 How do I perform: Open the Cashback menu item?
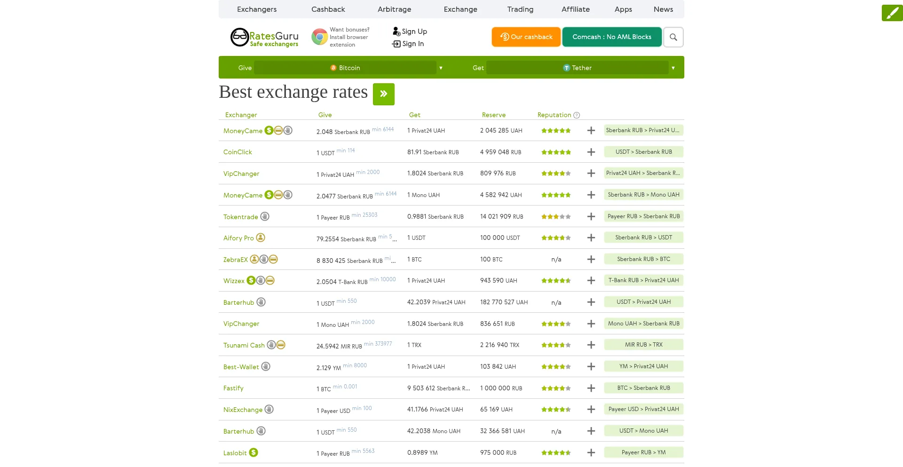click(x=328, y=9)
